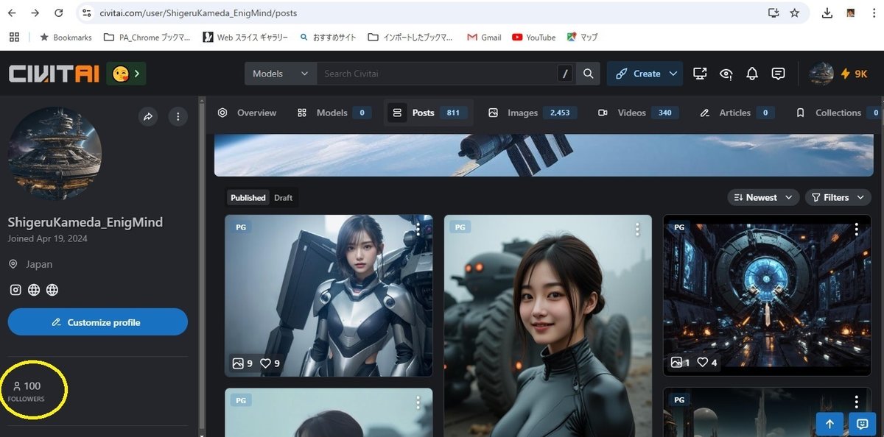Switch to the Draft posts view
The image size is (884, 437).
click(x=283, y=197)
